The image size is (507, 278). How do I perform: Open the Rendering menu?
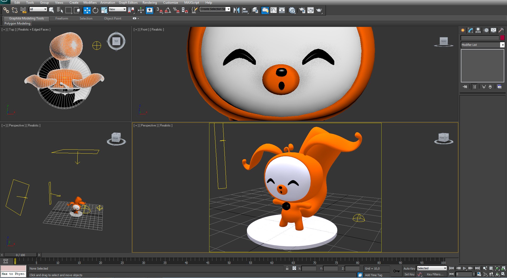pyautogui.click(x=149, y=3)
